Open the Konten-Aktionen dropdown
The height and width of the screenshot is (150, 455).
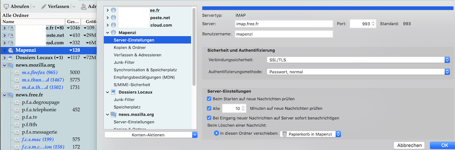pyautogui.click(x=151, y=135)
